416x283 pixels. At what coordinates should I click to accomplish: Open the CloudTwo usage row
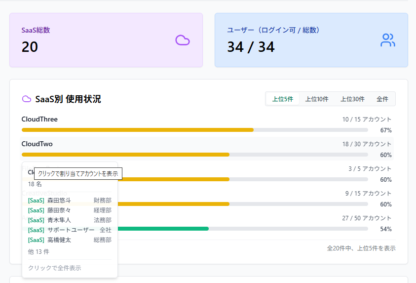tap(206, 149)
